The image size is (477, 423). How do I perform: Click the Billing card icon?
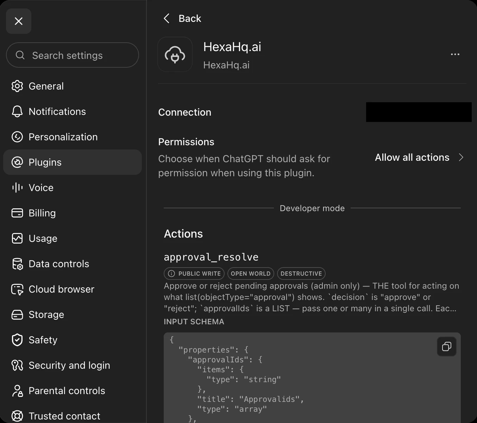[x=17, y=213]
